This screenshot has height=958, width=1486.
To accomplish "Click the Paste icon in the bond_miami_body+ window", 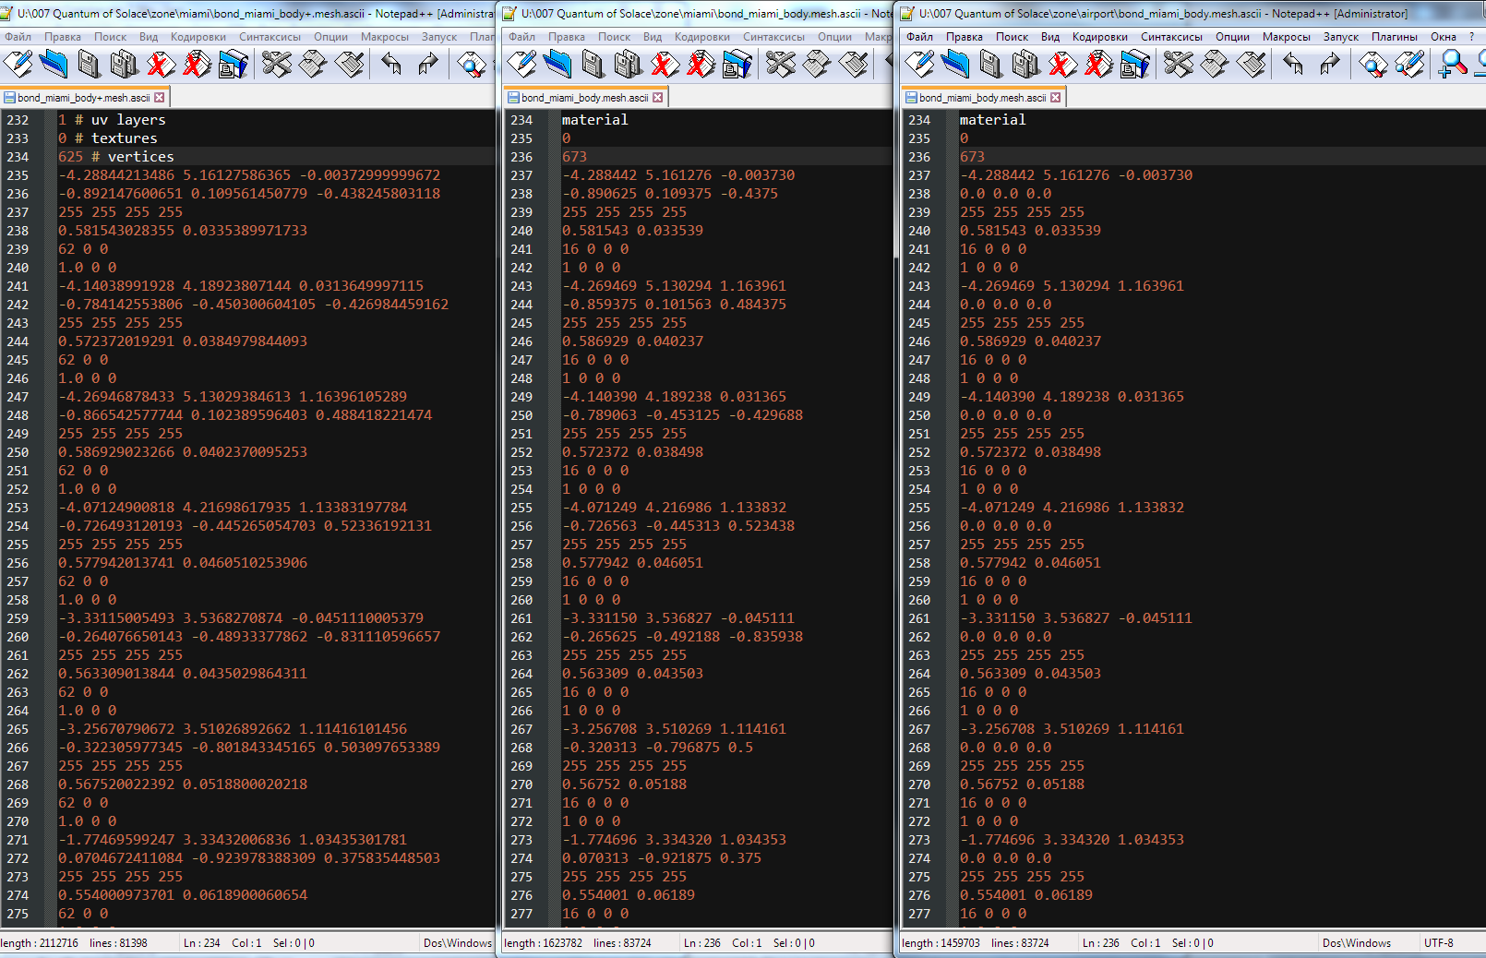I will point(350,64).
